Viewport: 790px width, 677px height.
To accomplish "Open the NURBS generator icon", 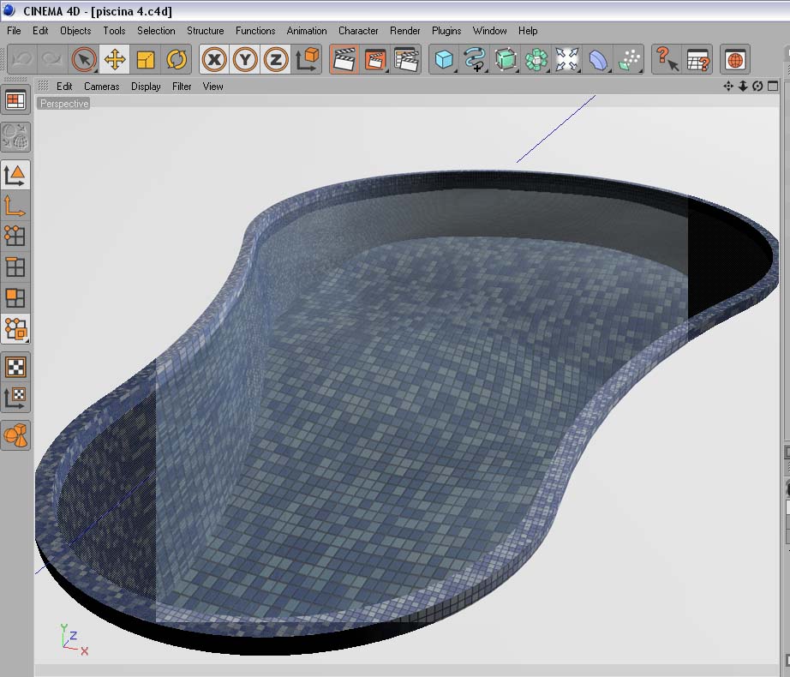I will point(506,60).
